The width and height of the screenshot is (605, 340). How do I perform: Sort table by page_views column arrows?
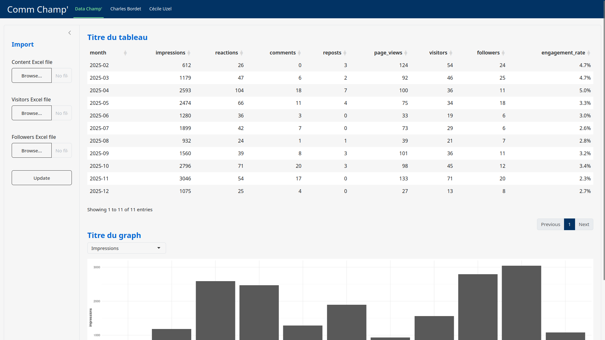[406, 53]
